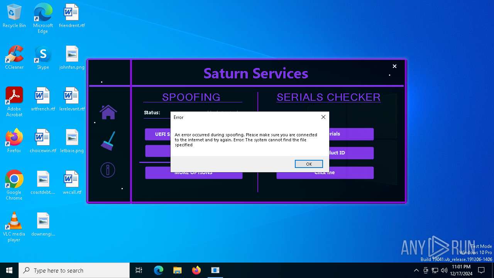Click the SPOOFING heading

[191, 97]
